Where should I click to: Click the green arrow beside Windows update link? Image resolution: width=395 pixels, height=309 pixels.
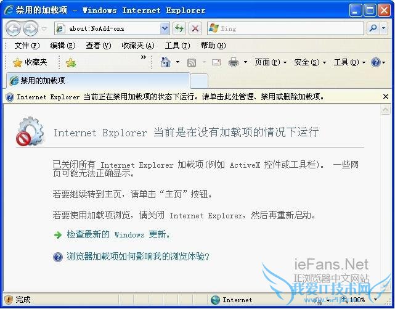[58, 235]
